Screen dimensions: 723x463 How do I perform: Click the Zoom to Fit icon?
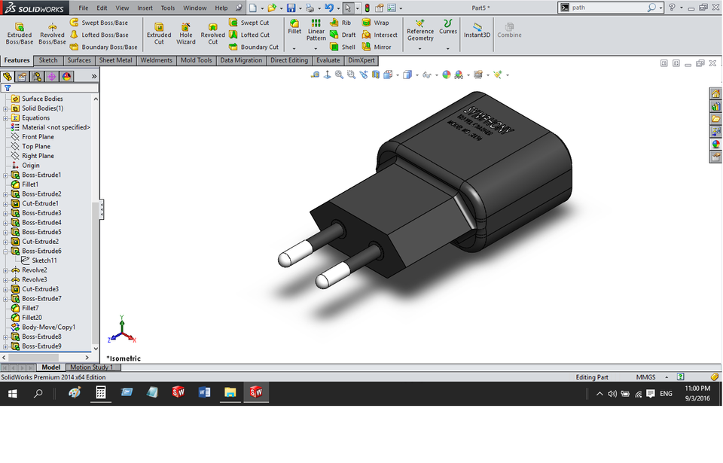coord(339,75)
